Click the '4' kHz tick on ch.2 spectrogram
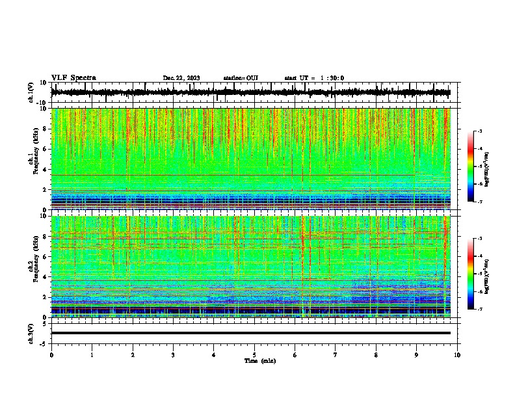Image resolution: width=515 pixels, height=398 pixels. click(46, 277)
